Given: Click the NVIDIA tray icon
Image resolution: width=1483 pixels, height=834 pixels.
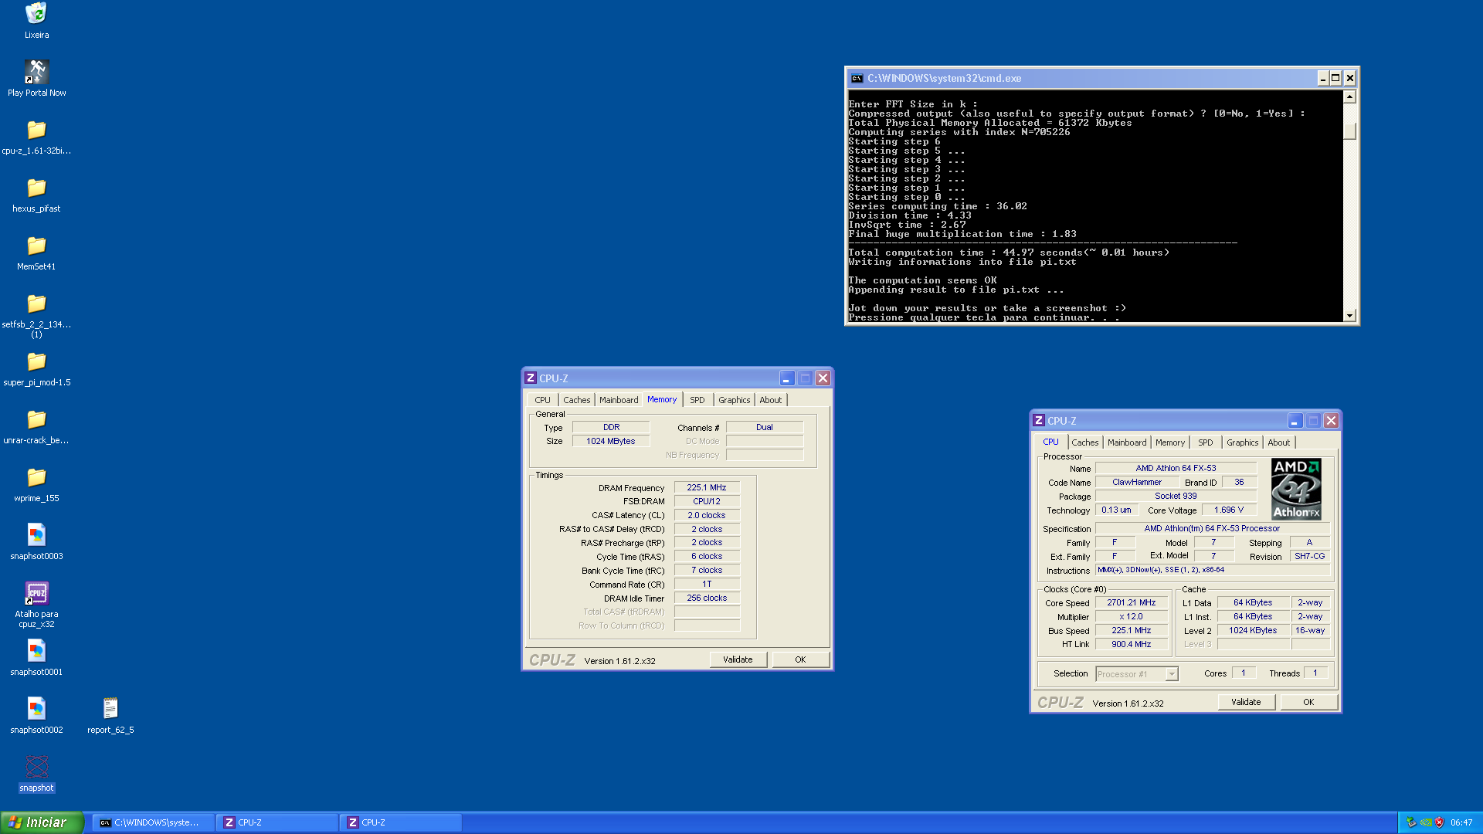Looking at the screenshot, I should 1426,822.
